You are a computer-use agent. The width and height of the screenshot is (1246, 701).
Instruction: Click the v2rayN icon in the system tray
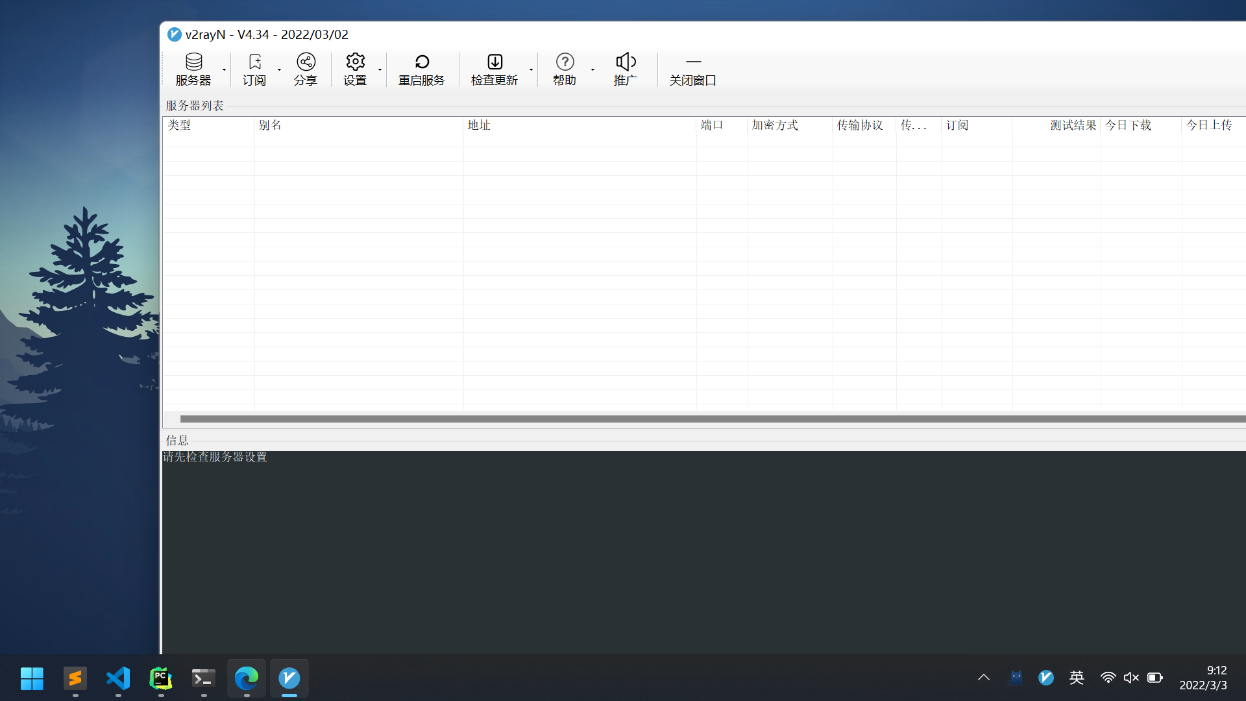click(1046, 677)
